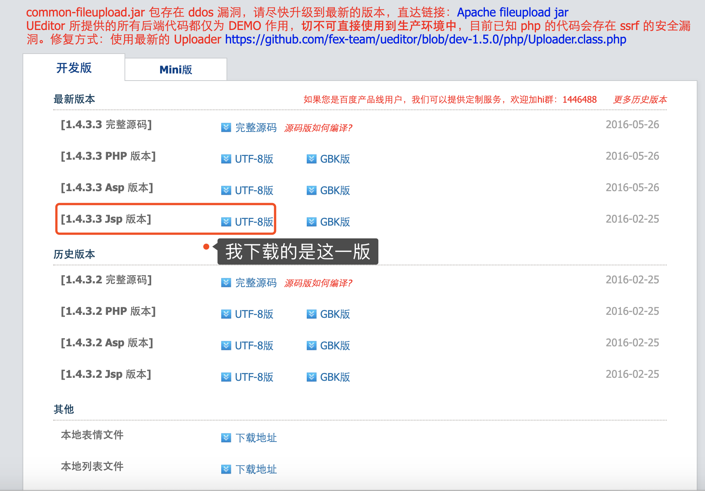Click the 最新版本 section heading
This screenshot has height=491, width=705.
[x=74, y=99]
